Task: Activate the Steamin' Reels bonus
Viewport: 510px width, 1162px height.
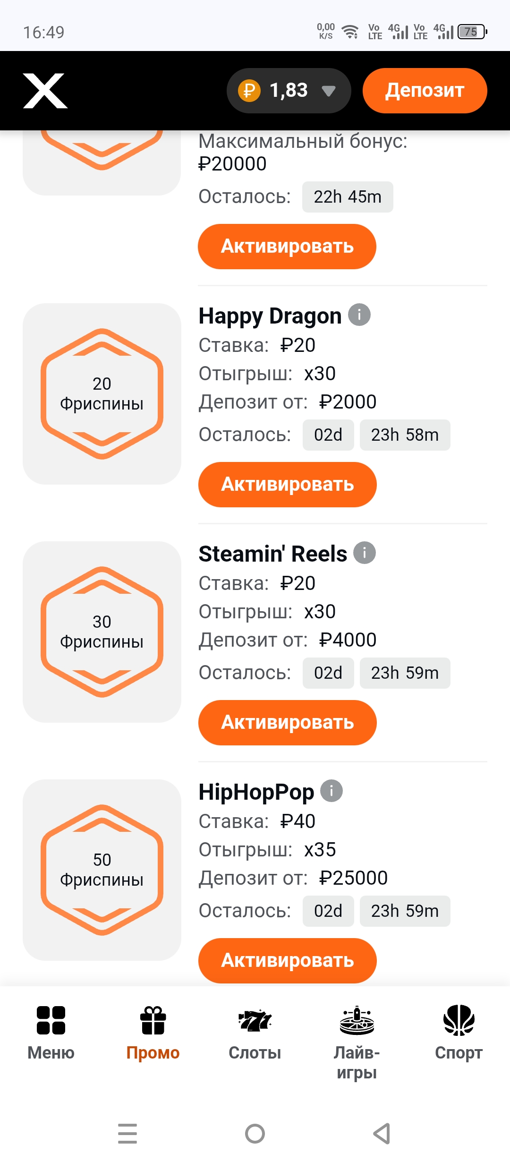Action: point(287,723)
